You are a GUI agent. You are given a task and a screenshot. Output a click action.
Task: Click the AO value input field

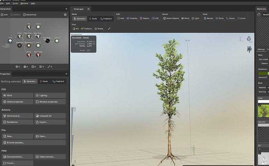264,149
